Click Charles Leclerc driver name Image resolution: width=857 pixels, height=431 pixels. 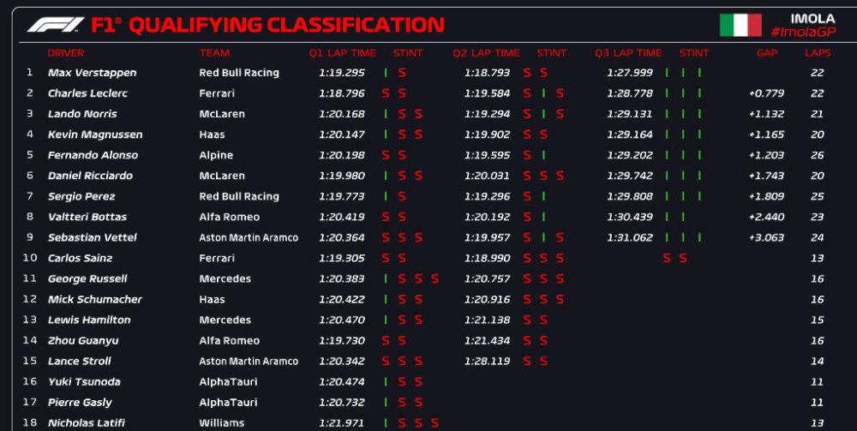(87, 93)
